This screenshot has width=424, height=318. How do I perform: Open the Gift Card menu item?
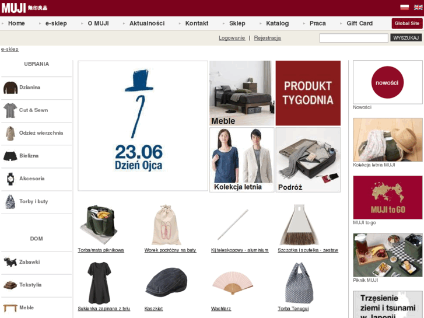coord(359,23)
